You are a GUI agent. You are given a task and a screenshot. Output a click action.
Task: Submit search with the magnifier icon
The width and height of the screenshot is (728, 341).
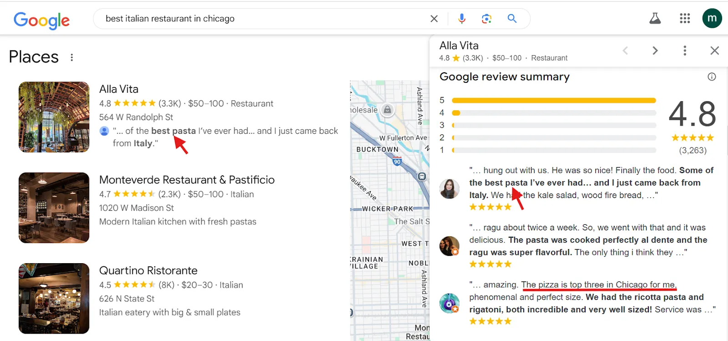tap(512, 19)
